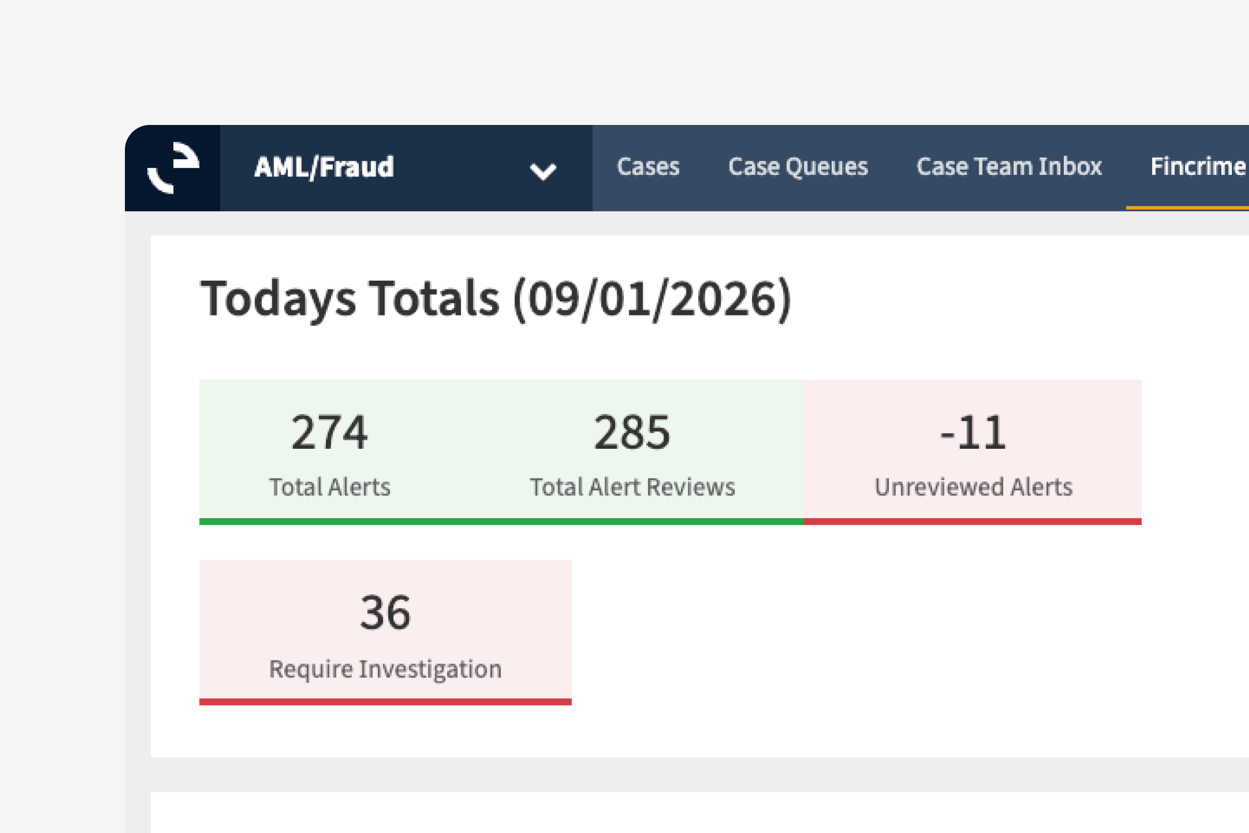Go to the Case Team Inbox tab
Viewport: 1249px width, 833px height.
(x=1009, y=167)
